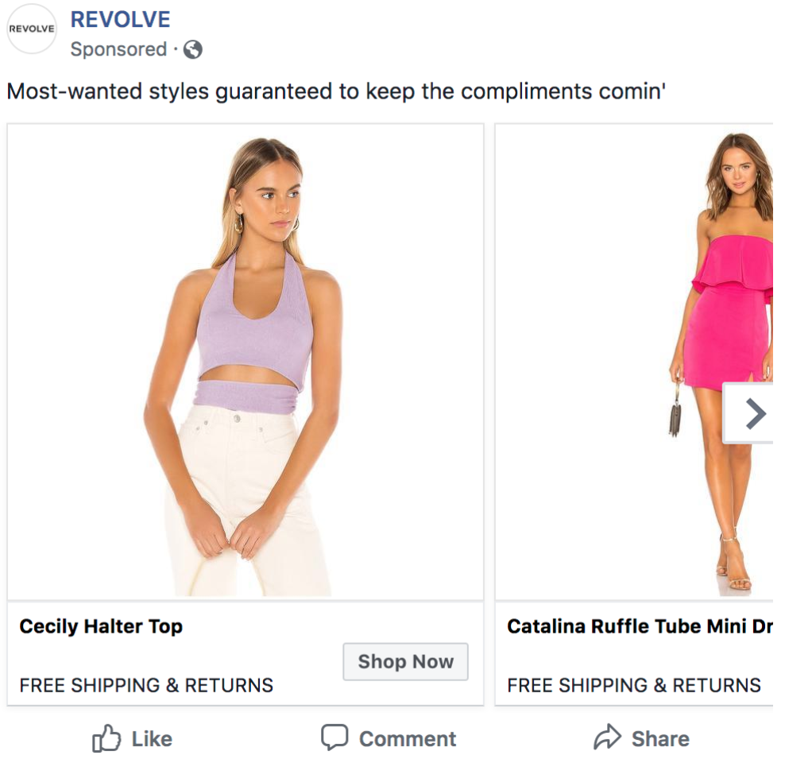
Task: Open the REVOLVE page name link
Action: tap(121, 19)
